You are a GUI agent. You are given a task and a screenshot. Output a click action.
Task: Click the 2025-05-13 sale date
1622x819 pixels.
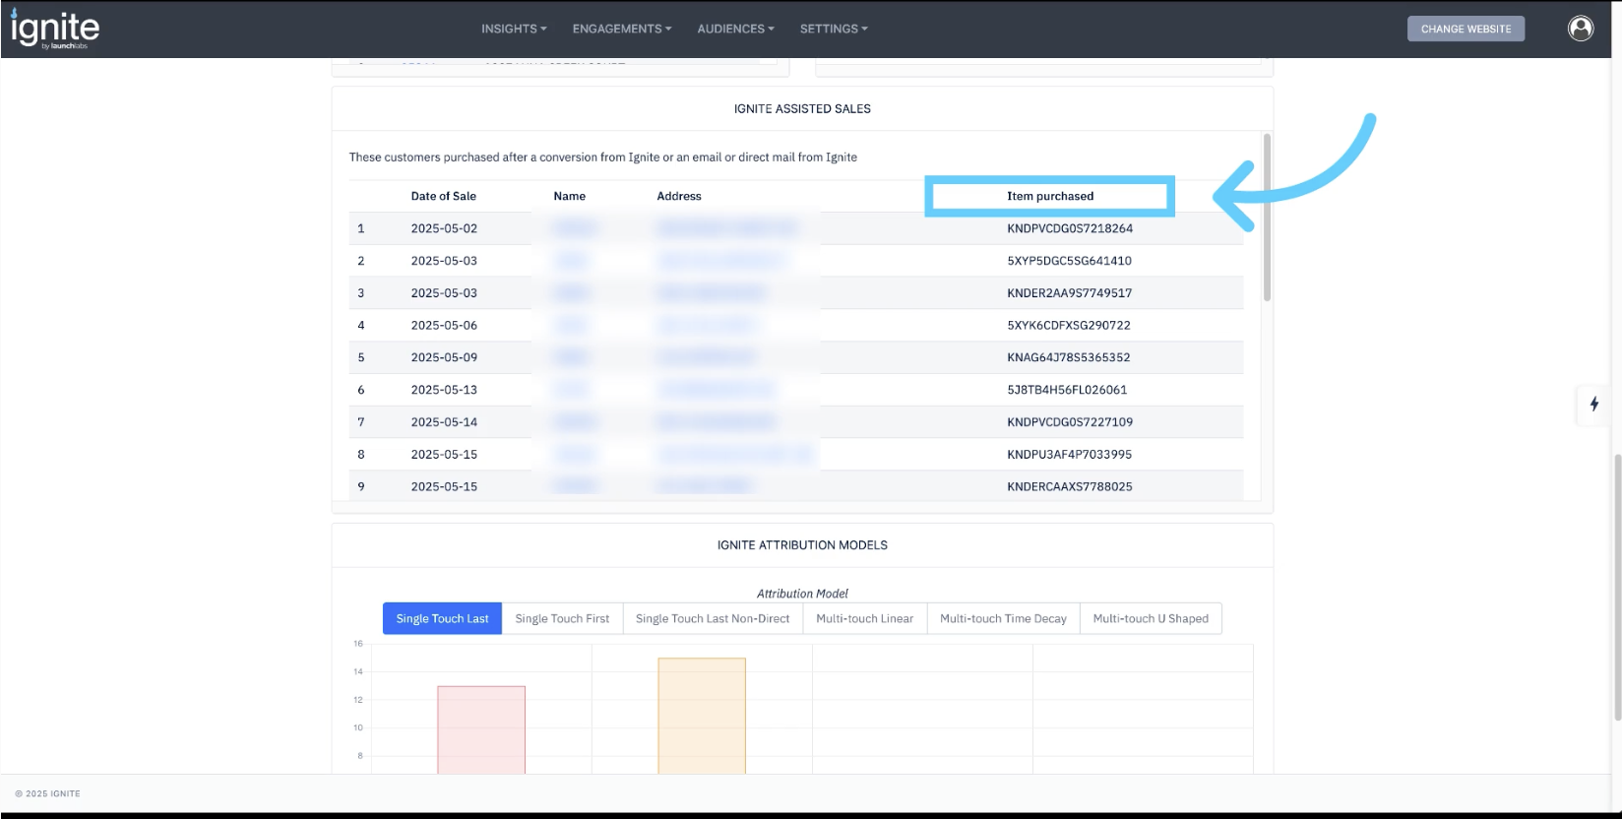coord(444,390)
